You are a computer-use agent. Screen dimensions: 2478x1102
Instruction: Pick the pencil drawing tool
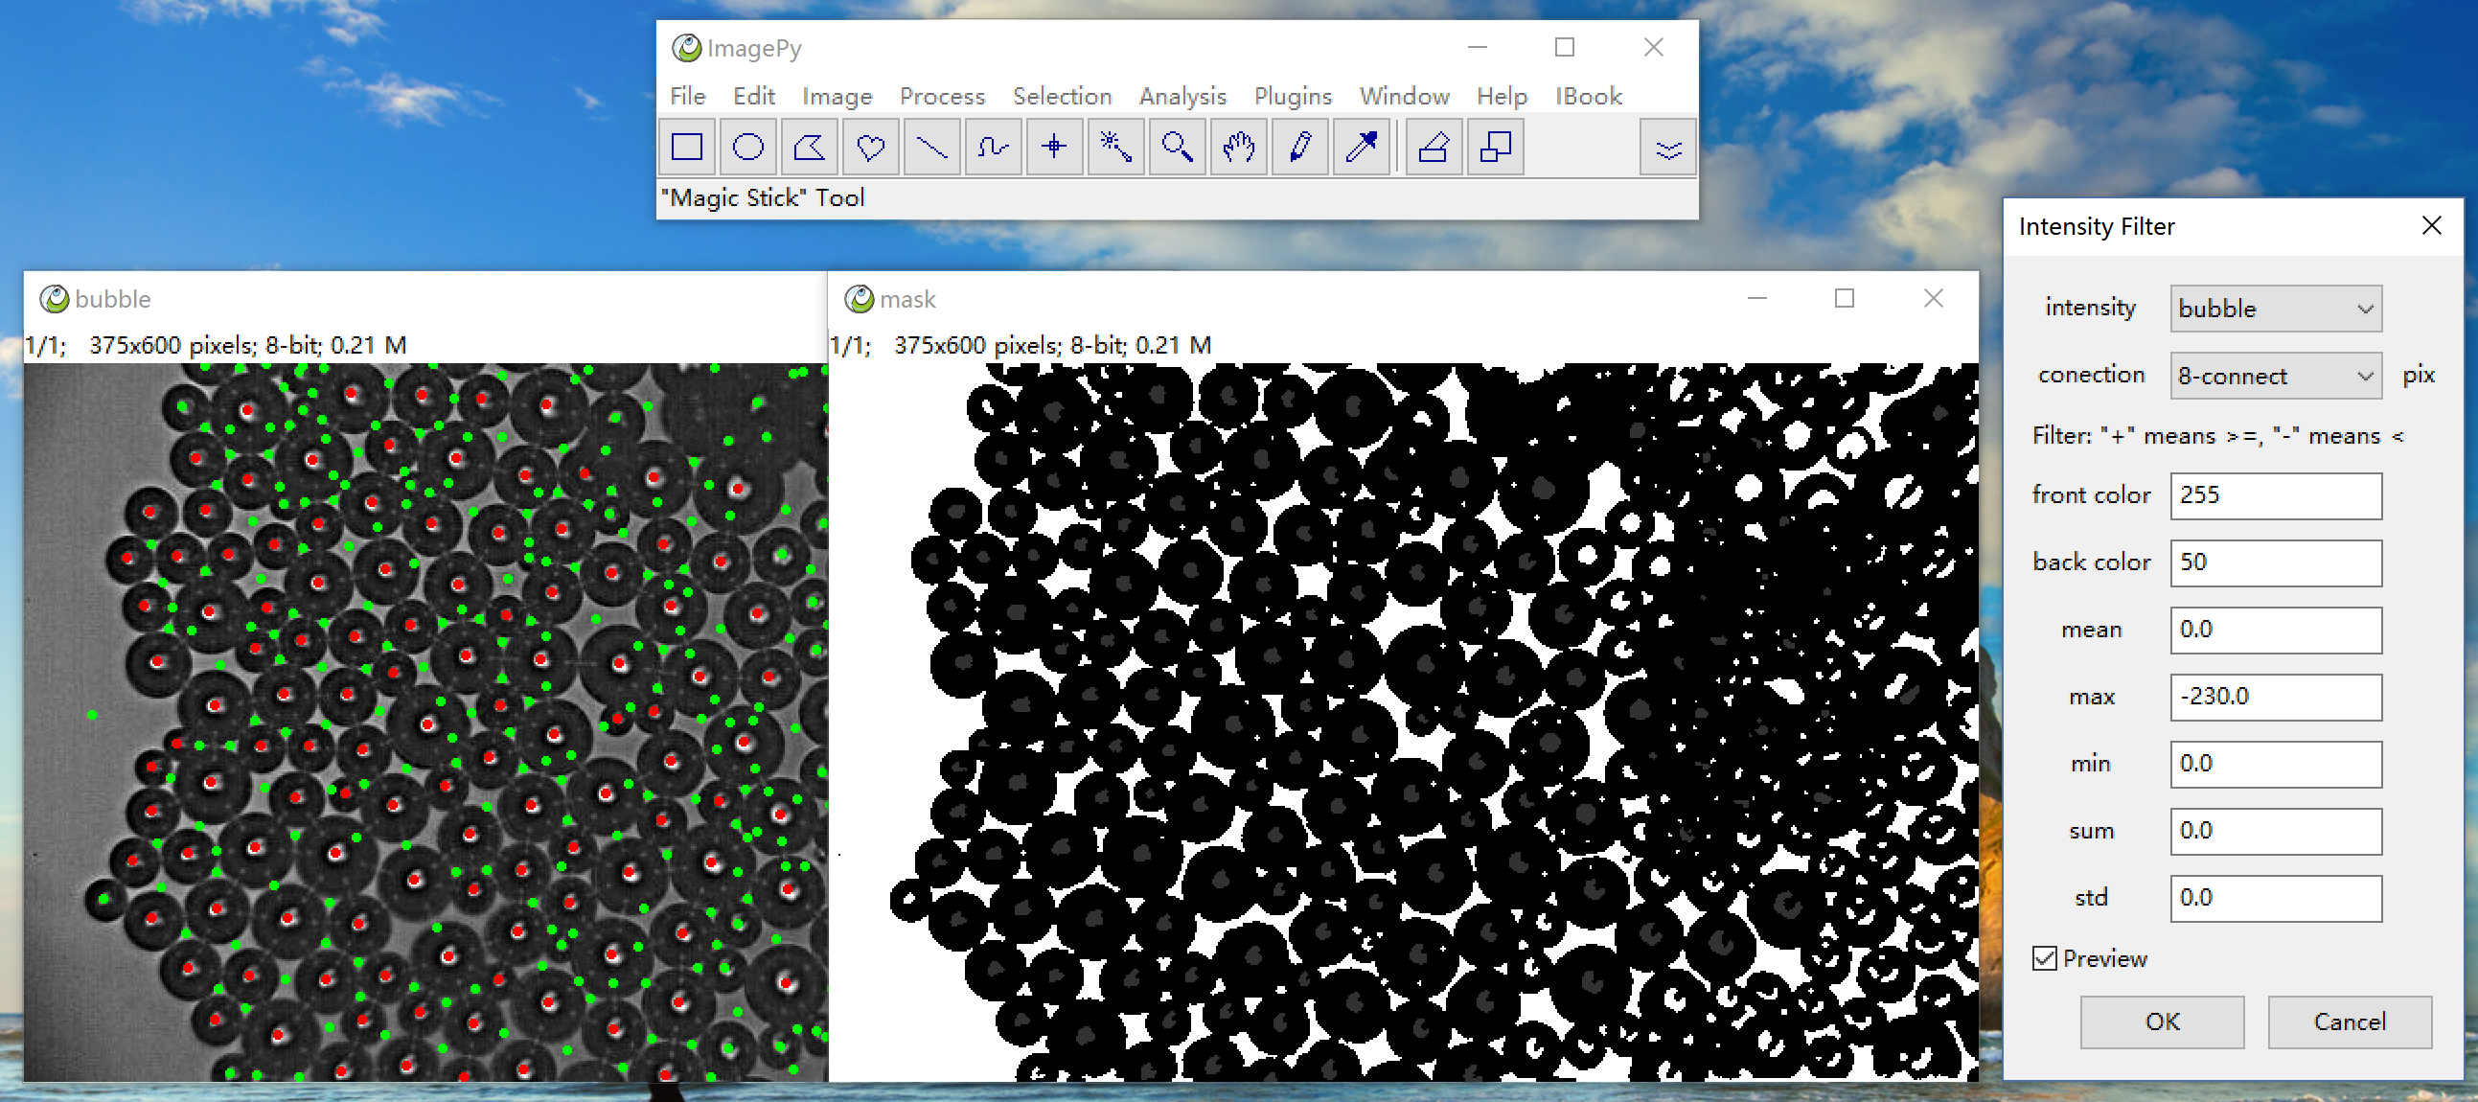coord(1300,148)
